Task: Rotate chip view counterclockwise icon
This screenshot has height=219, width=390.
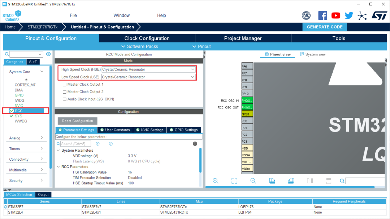Action: pos(291,181)
